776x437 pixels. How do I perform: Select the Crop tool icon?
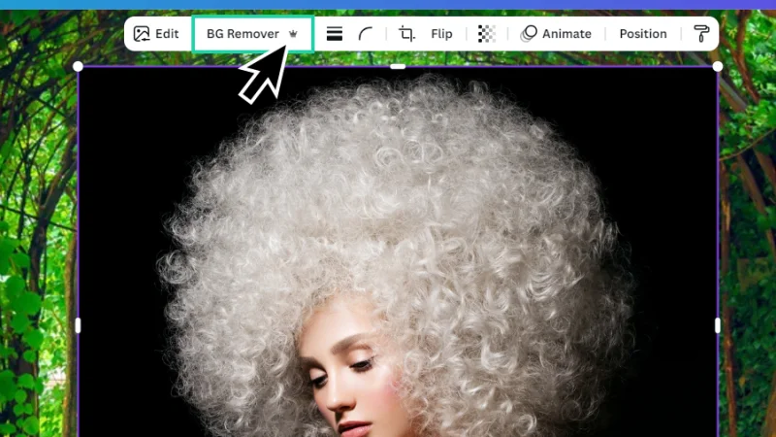click(406, 34)
